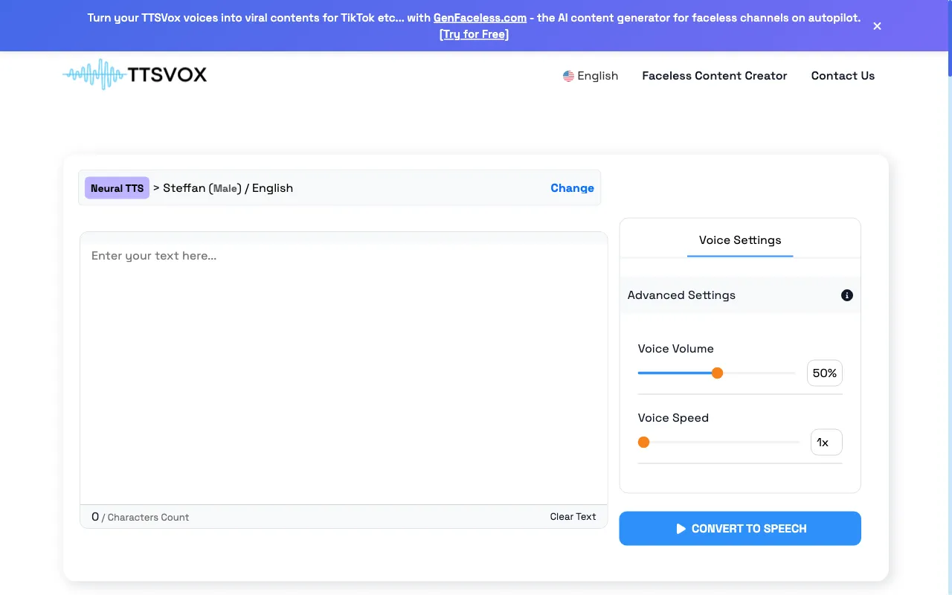Click the 50% volume value box

[825, 373]
